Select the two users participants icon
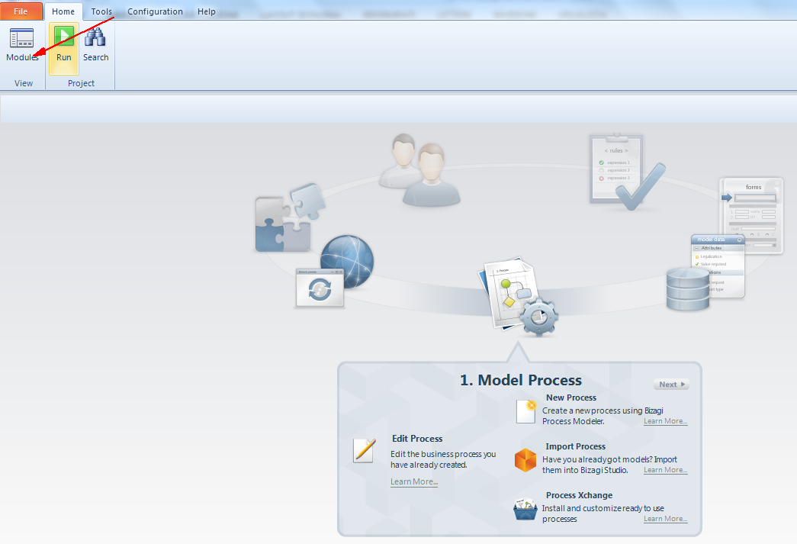The width and height of the screenshot is (797, 544). 419,170
